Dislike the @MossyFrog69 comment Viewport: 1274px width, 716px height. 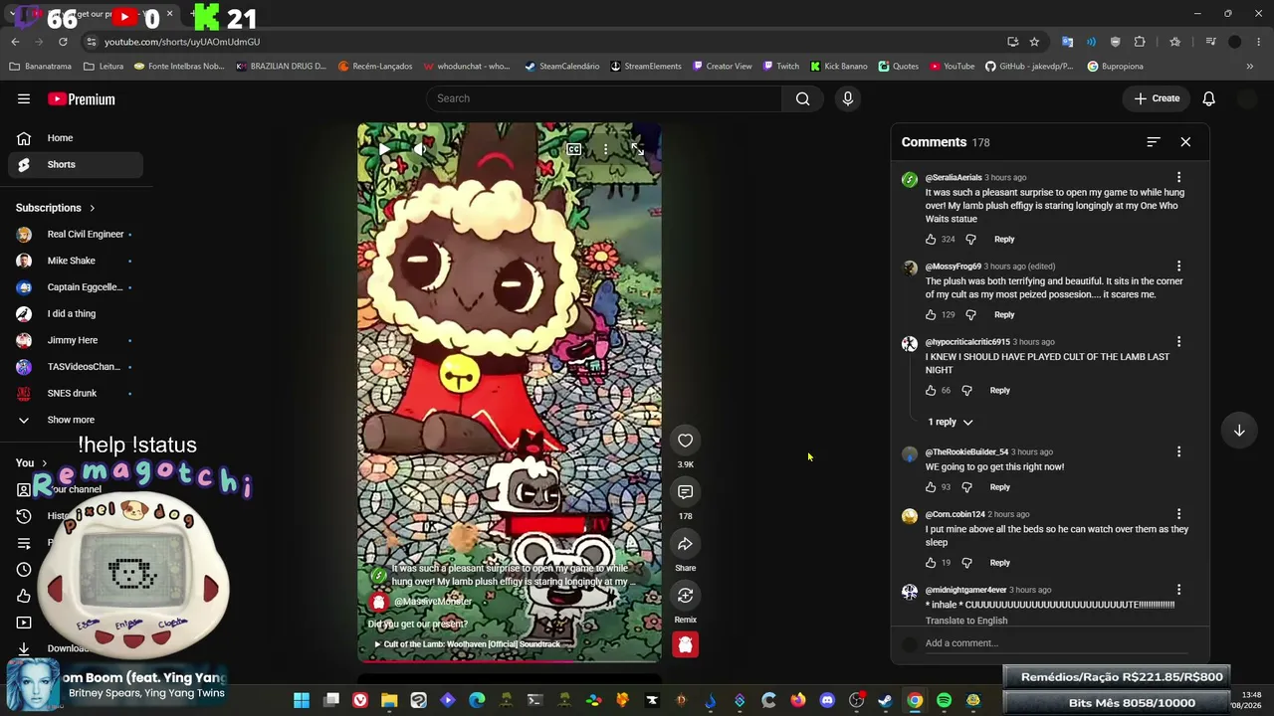pyautogui.click(x=970, y=315)
